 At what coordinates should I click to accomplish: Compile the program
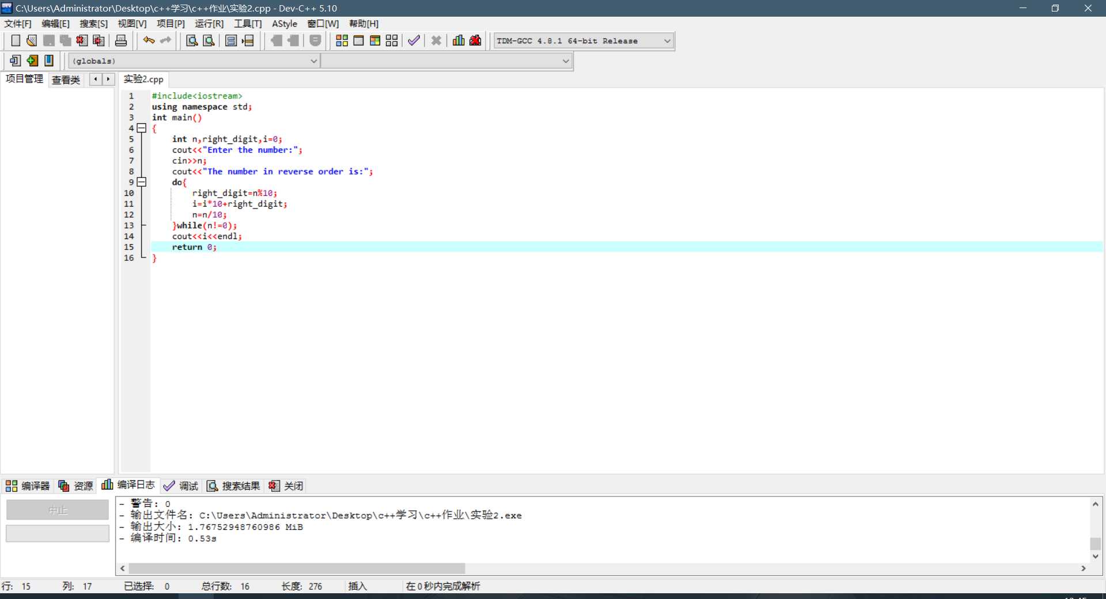[342, 40]
